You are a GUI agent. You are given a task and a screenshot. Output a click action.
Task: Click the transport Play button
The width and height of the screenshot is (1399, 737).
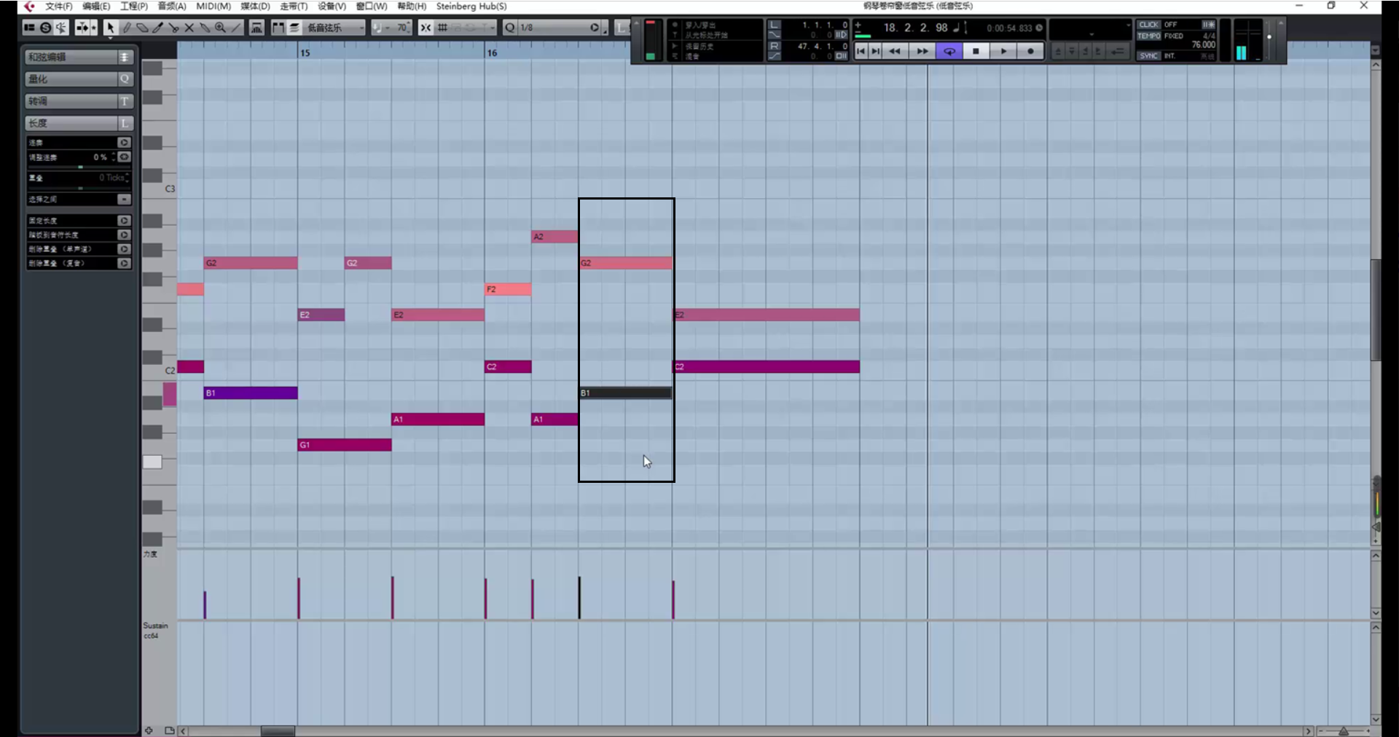[1003, 51]
